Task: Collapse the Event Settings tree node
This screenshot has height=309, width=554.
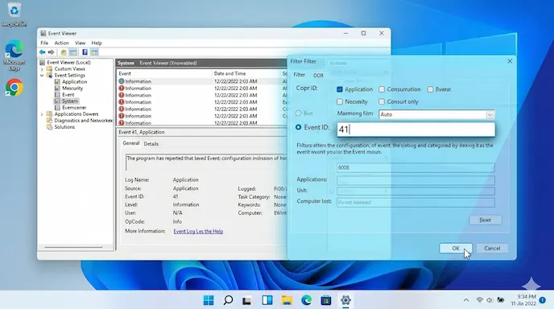Action: click(42, 75)
